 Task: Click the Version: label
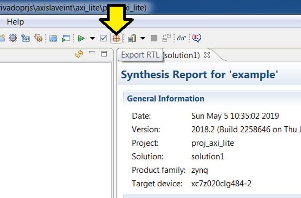click(x=146, y=129)
